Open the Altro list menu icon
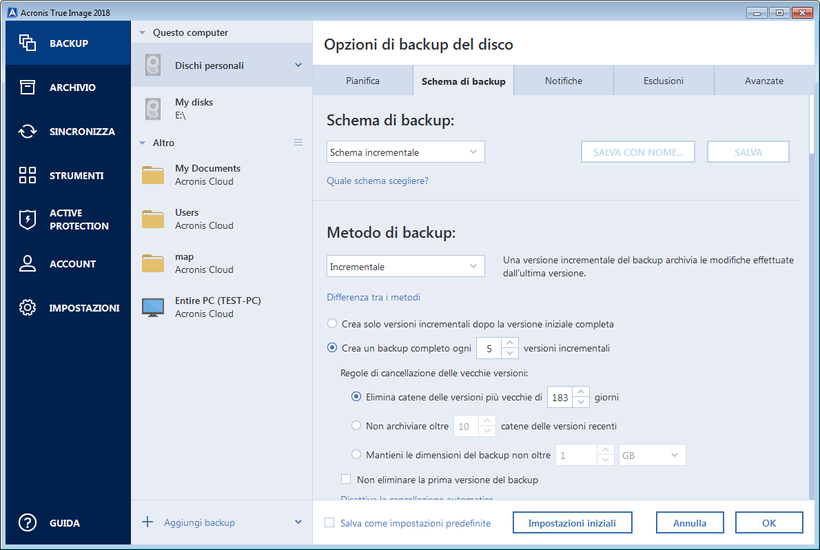Viewport: 820px width, 550px height. (298, 143)
